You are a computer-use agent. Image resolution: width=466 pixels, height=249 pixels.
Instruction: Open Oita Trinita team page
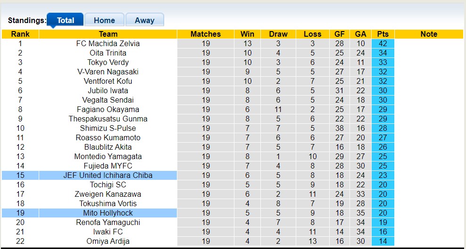tap(108, 53)
